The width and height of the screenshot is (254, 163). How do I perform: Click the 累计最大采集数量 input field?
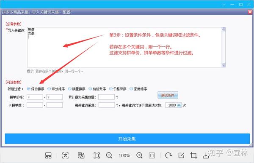click(x=106, y=97)
